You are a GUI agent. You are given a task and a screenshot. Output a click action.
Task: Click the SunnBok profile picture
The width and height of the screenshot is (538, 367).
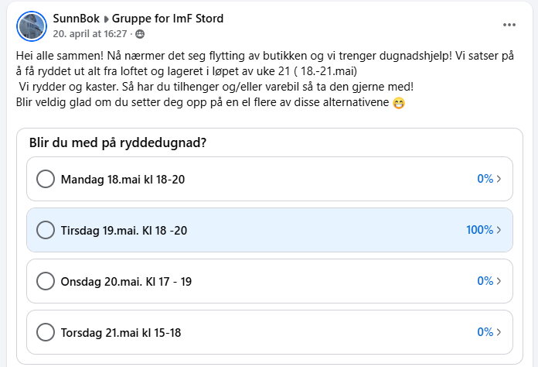point(31,26)
